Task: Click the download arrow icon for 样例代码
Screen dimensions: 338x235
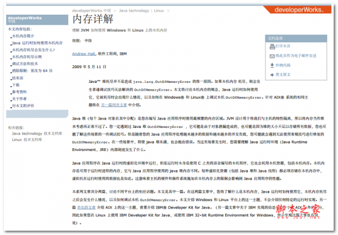Action: point(272,65)
